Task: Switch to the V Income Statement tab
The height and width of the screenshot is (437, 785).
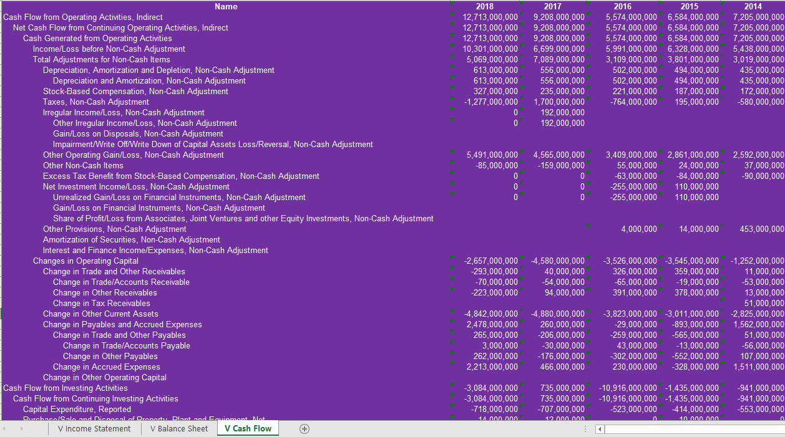Action: point(94,428)
